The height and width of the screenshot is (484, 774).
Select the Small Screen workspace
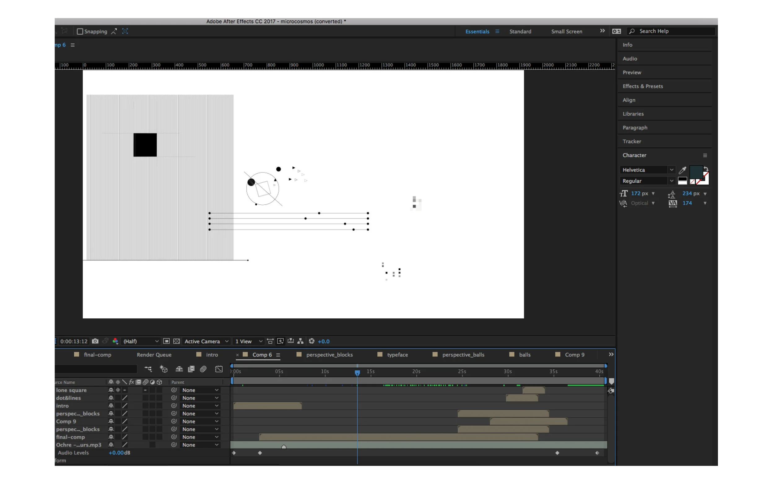tap(567, 31)
